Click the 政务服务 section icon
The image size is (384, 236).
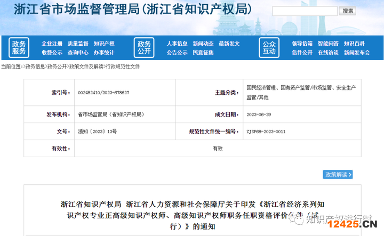tap(19, 47)
